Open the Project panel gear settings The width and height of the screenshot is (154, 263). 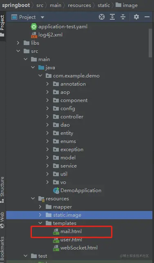tap(136, 17)
